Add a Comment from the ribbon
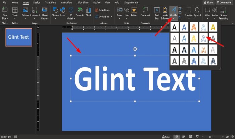 [x=145, y=12]
